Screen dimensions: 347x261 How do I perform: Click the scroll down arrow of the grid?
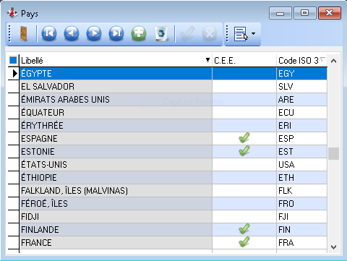[x=333, y=247]
